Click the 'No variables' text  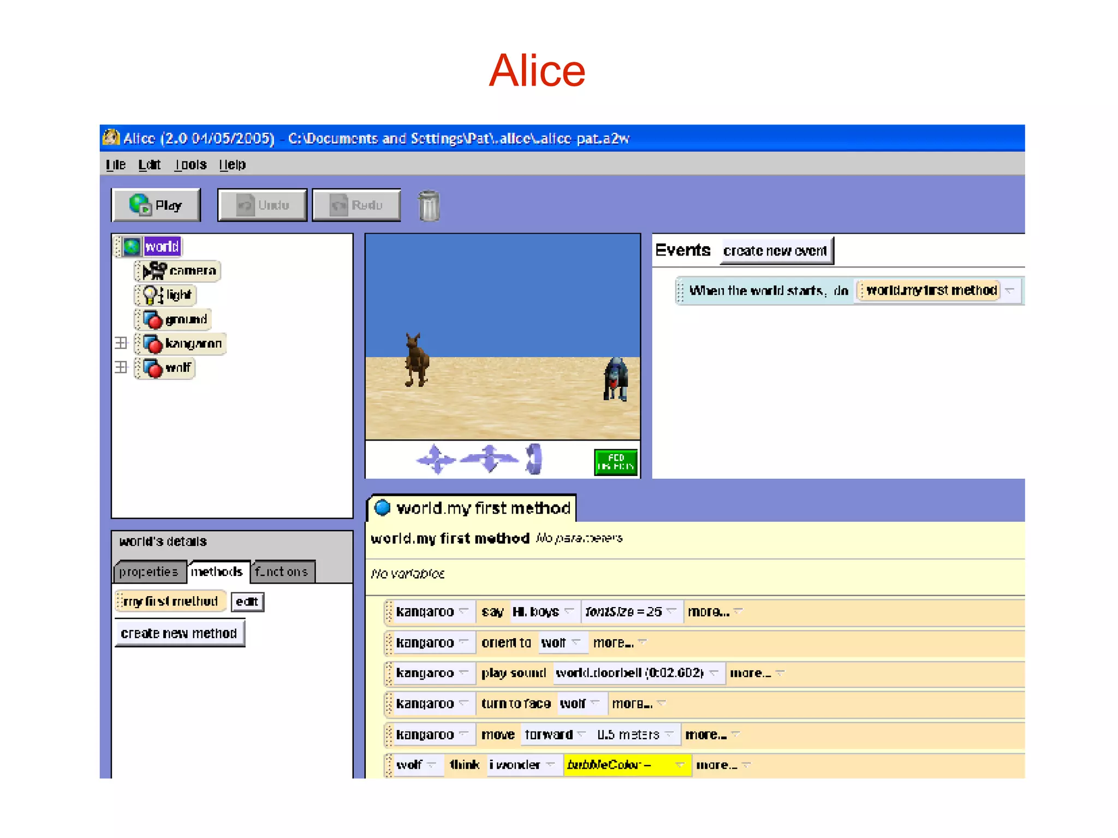[x=407, y=574]
